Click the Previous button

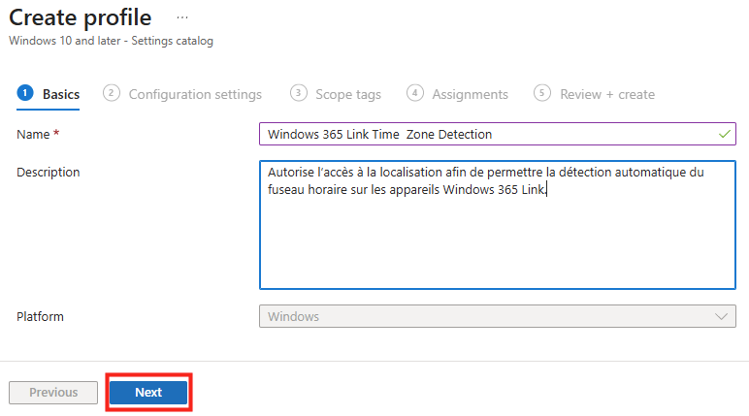click(53, 392)
